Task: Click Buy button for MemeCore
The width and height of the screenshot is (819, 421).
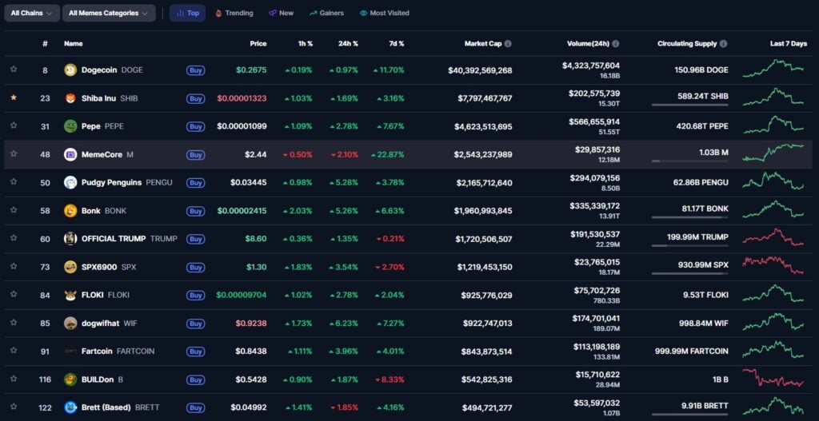Action: [195, 155]
